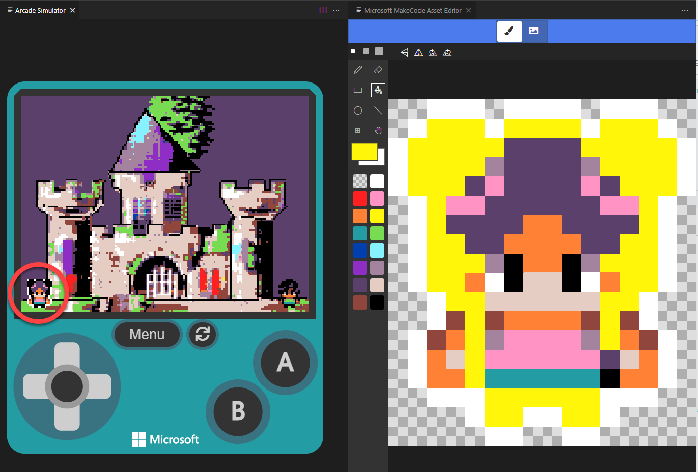Choose the Circle tool

point(358,110)
